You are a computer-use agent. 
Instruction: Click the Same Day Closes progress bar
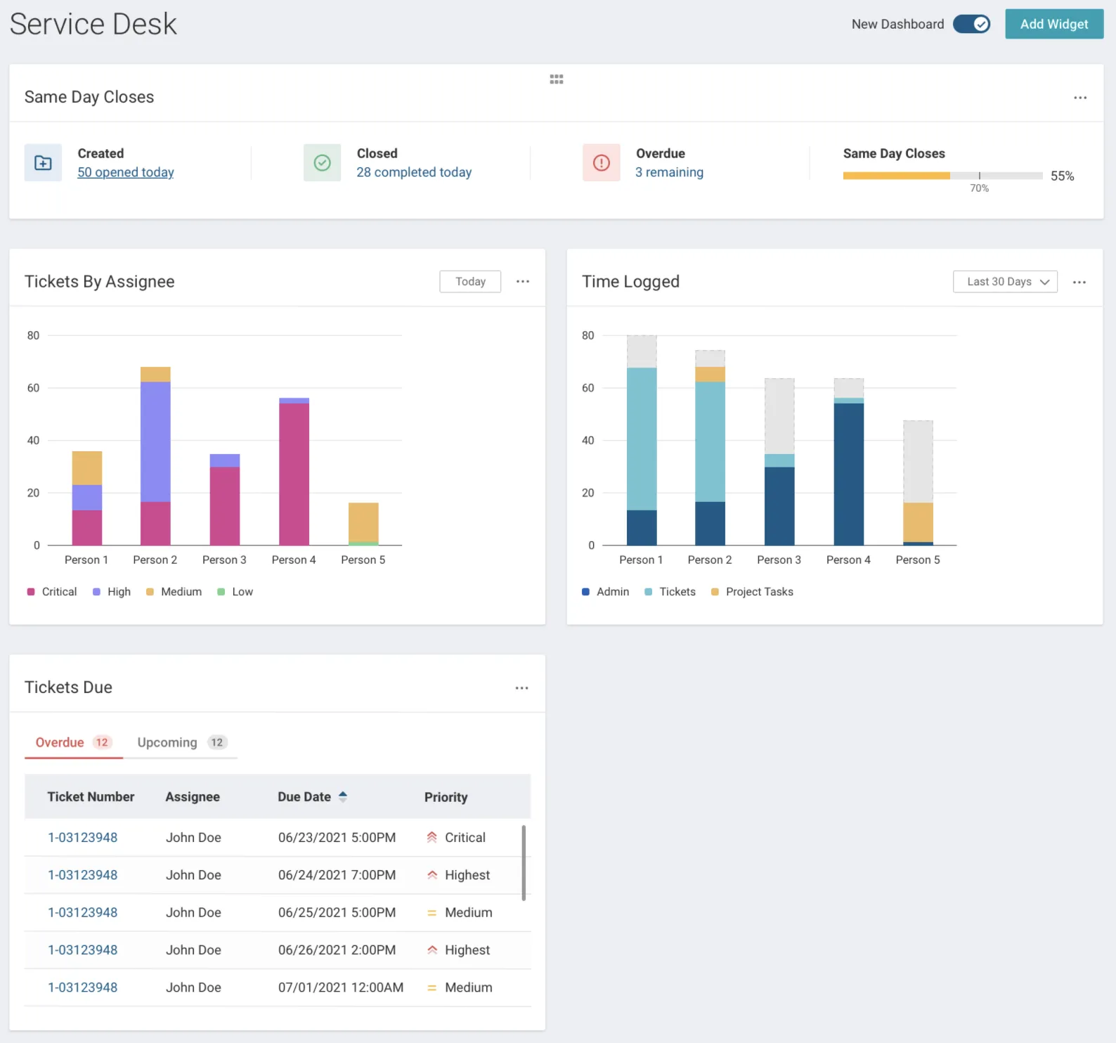coord(942,176)
